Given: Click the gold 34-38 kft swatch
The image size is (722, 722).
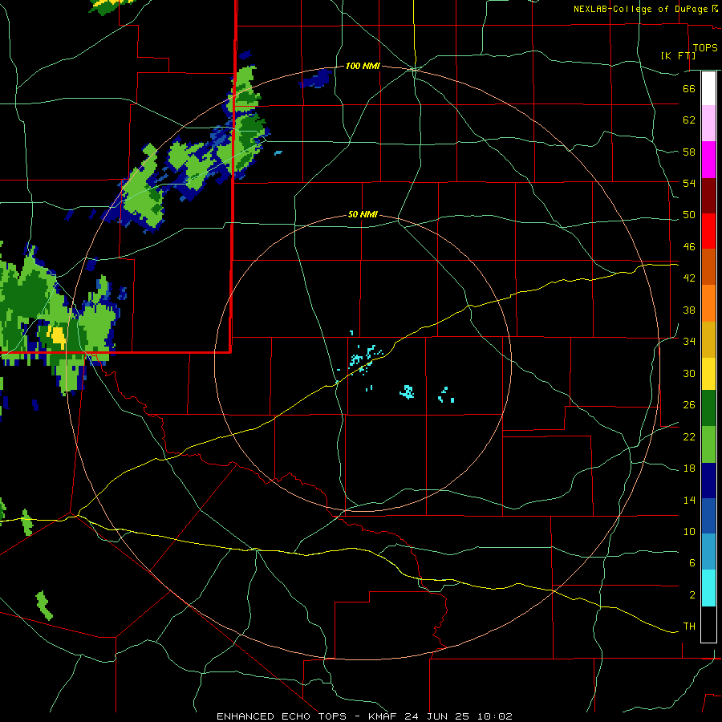Looking at the screenshot, I should pyautogui.click(x=708, y=339).
